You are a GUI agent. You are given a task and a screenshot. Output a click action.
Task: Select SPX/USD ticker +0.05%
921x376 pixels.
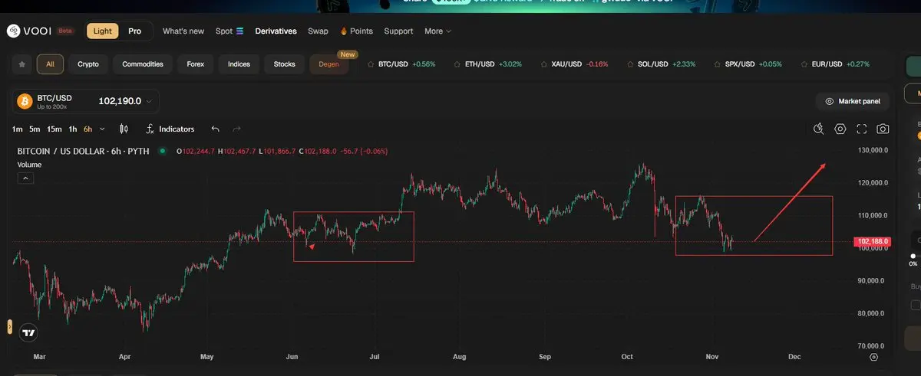pyautogui.click(x=748, y=64)
